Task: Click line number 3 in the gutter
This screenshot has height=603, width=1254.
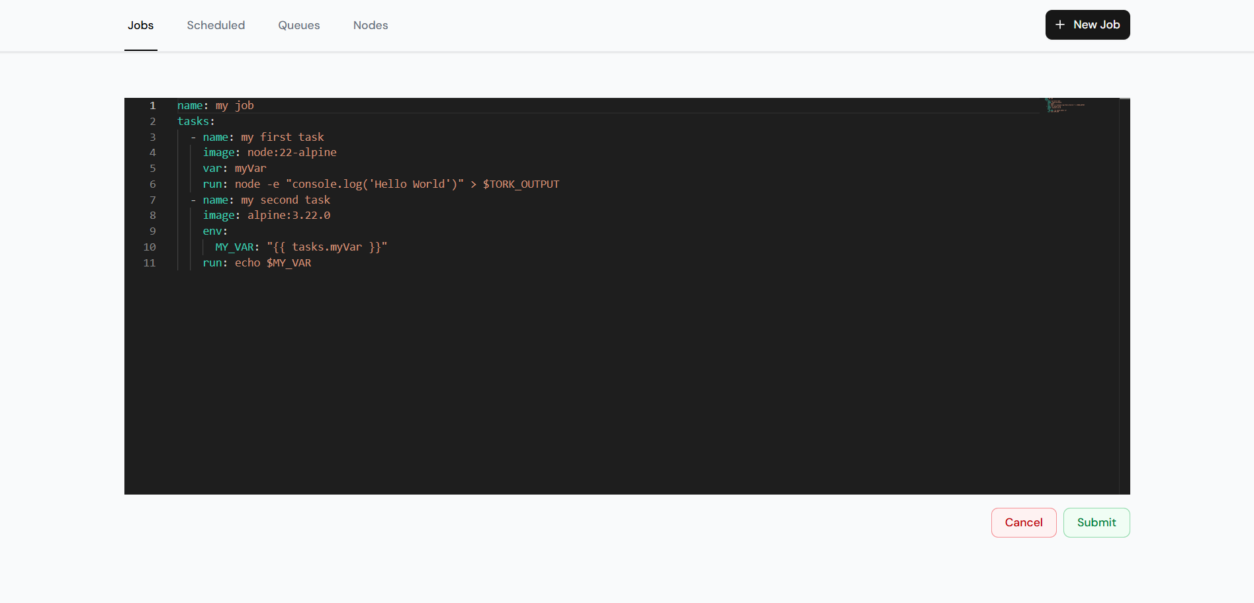Action: click(153, 138)
